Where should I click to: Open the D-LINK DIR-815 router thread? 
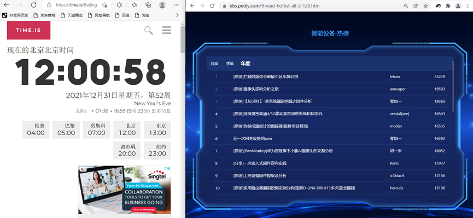pos(294,188)
